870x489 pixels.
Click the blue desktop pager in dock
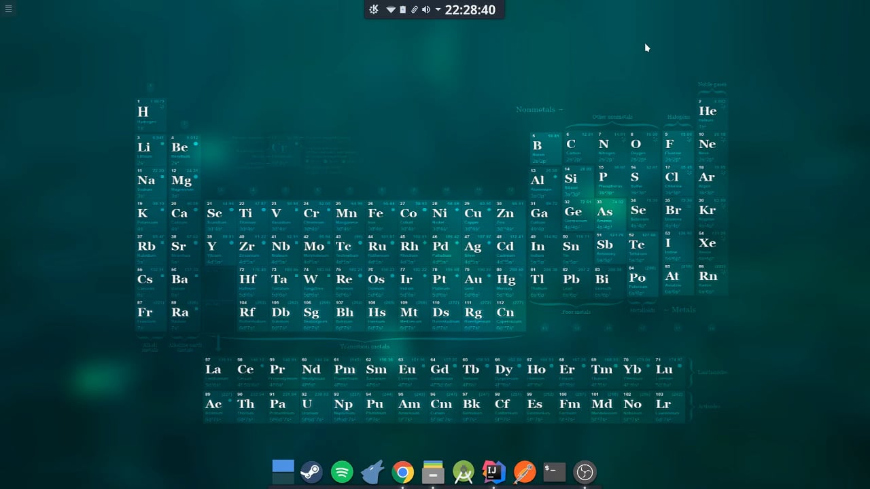pos(283,471)
